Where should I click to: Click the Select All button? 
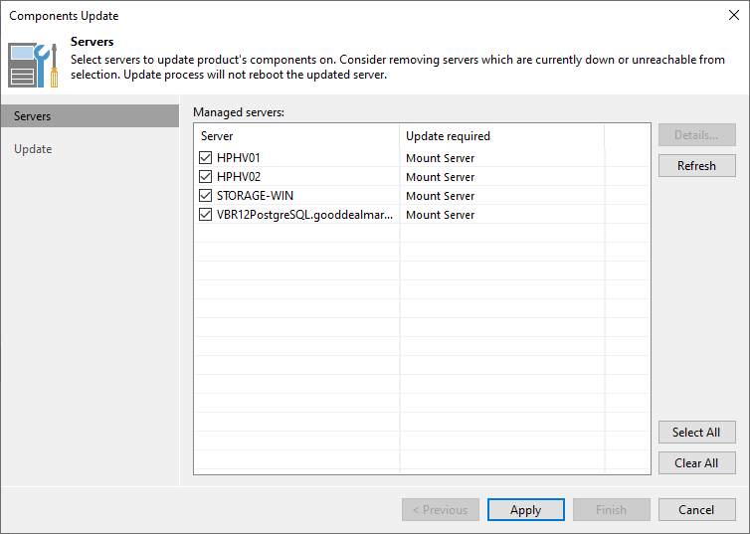pos(696,433)
